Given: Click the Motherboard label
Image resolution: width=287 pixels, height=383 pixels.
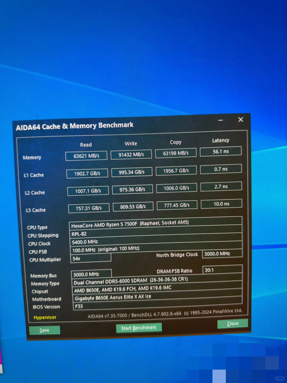Looking at the screenshot, I should coord(47,299).
